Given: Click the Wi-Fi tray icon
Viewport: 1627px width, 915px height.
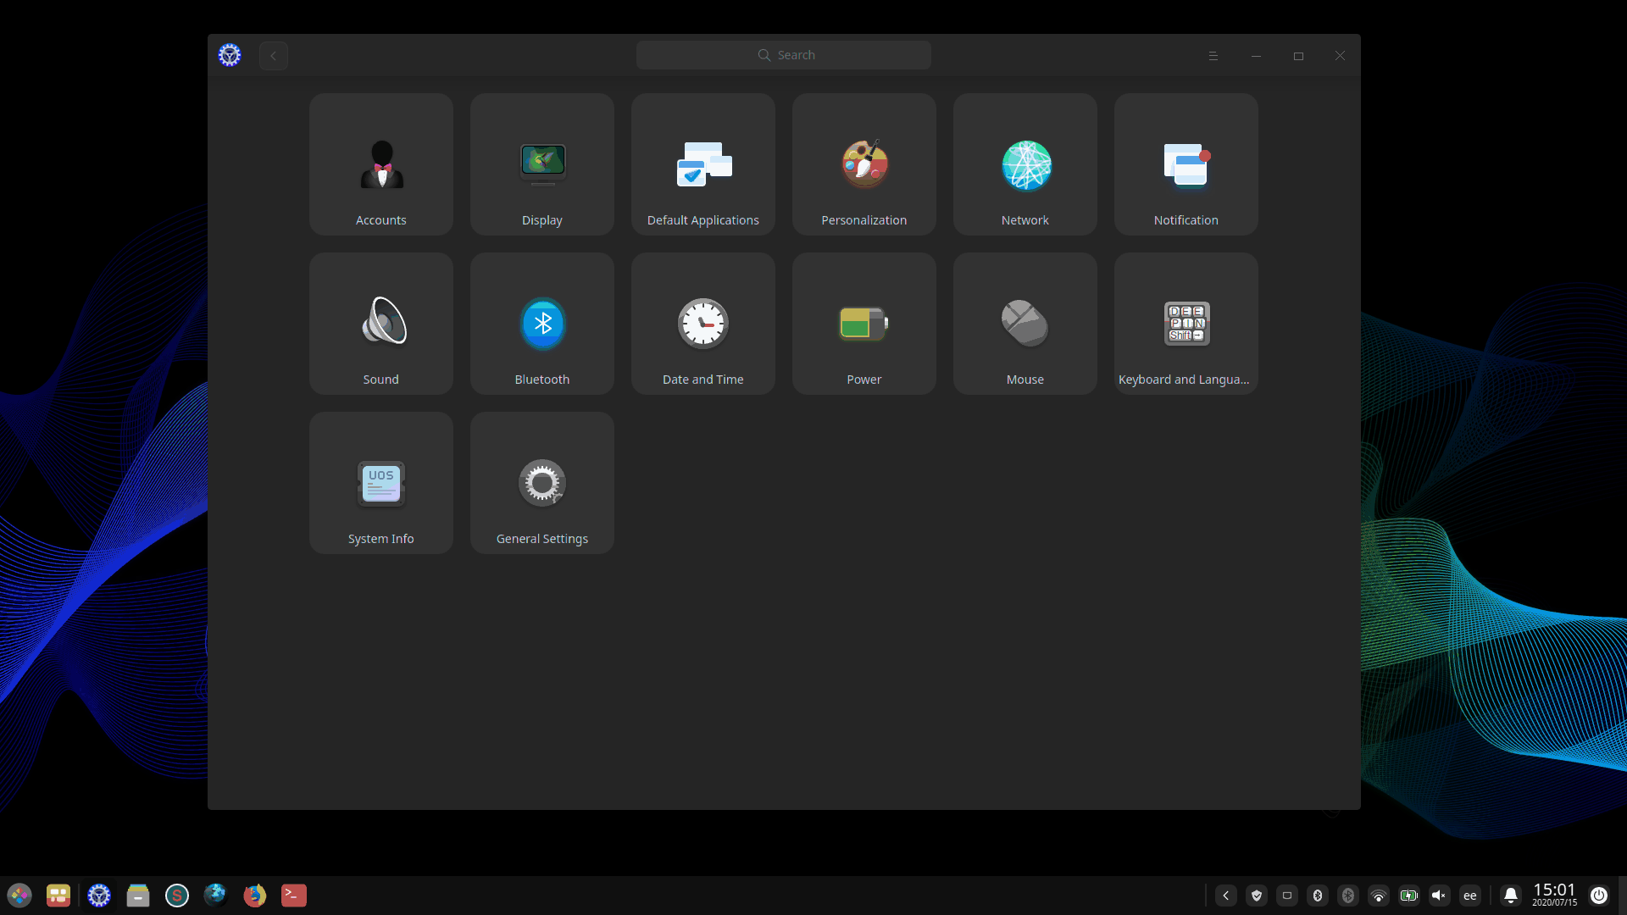Looking at the screenshot, I should coord(1379,896).
